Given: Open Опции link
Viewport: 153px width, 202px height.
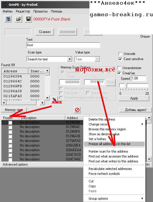Looking at the screenshot, I should coord(145,36).
